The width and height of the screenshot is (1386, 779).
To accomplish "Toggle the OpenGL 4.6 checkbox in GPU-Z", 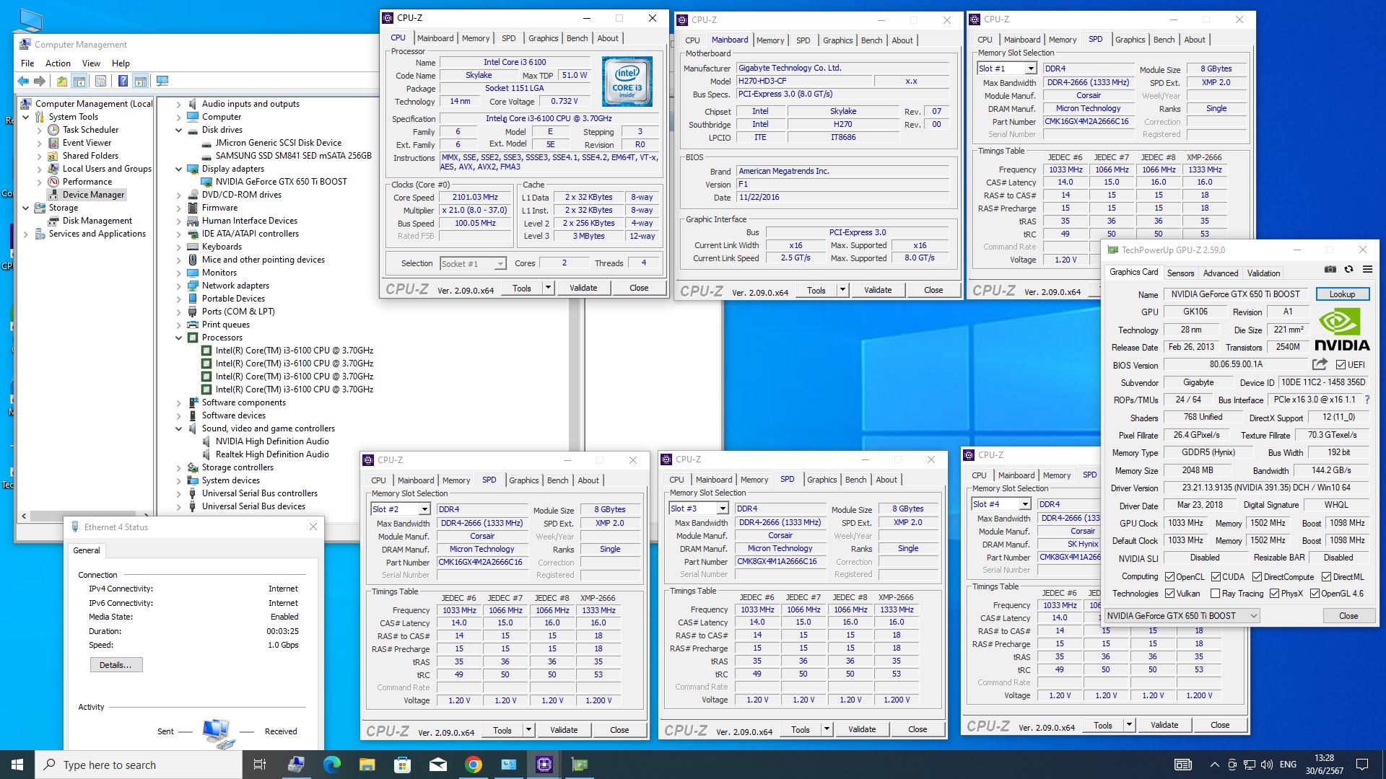I will (1315, 594).
